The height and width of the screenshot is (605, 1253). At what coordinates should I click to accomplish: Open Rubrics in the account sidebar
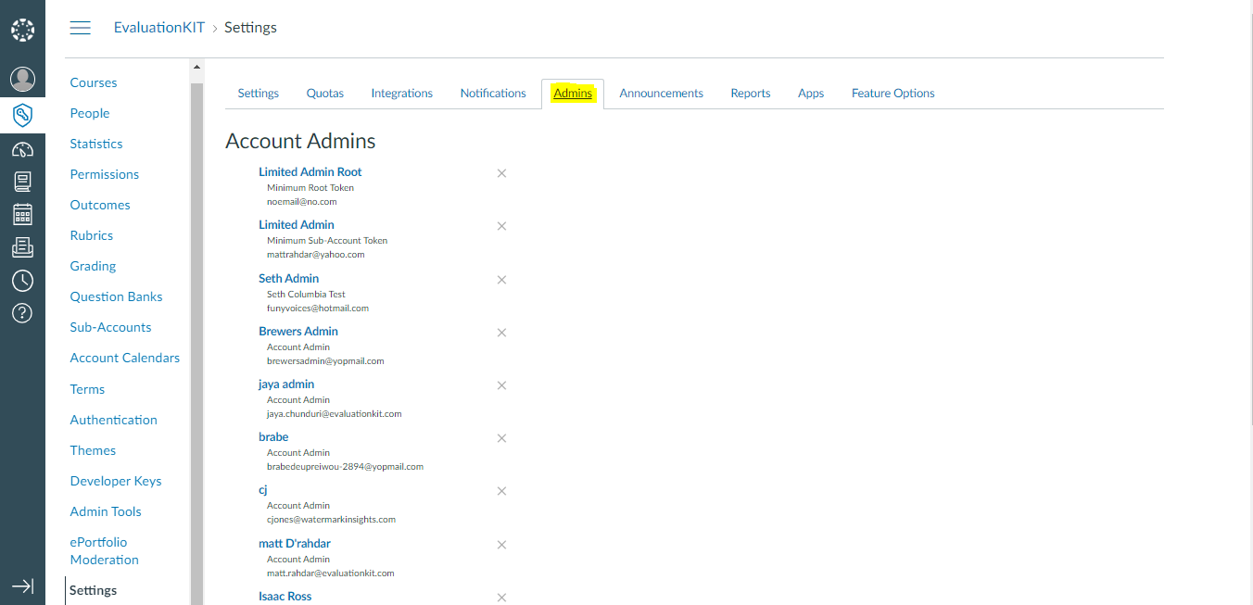coord(92,235)
